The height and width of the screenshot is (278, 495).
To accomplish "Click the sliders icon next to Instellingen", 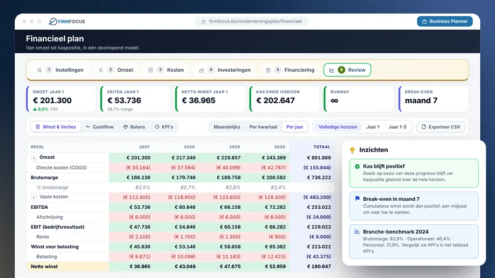I will (x=39, y=70).
